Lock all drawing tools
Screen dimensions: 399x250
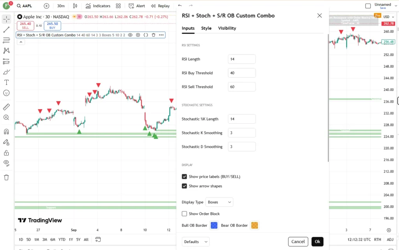coord(6,153)
